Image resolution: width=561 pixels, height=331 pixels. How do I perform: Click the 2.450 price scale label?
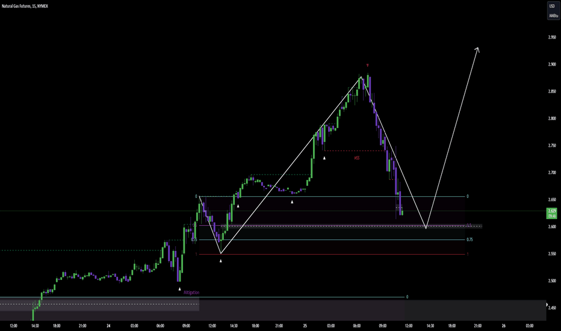click(552, 308)
